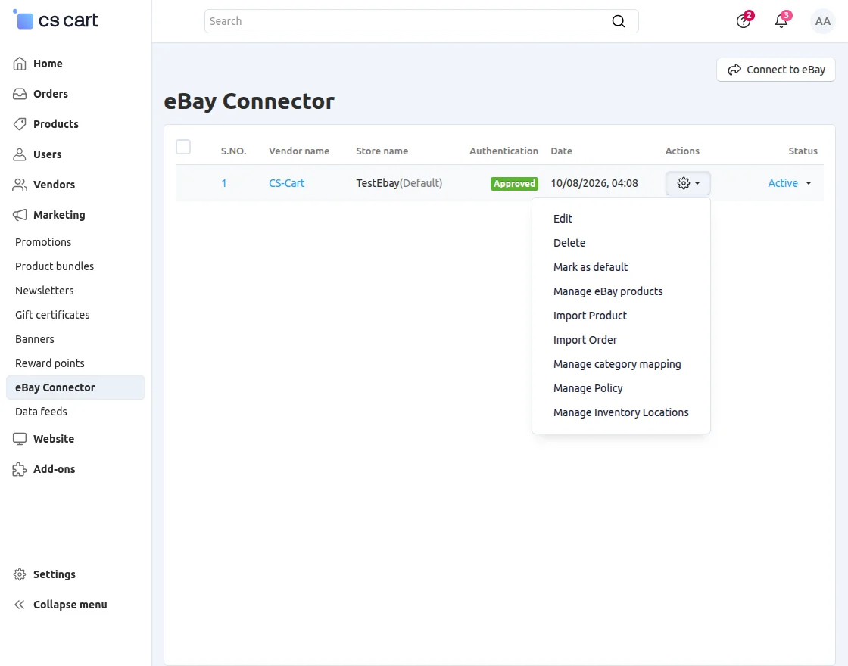Click the Orders inbox icon
Screen dimensions: 848x666
[x=20, y=94]
